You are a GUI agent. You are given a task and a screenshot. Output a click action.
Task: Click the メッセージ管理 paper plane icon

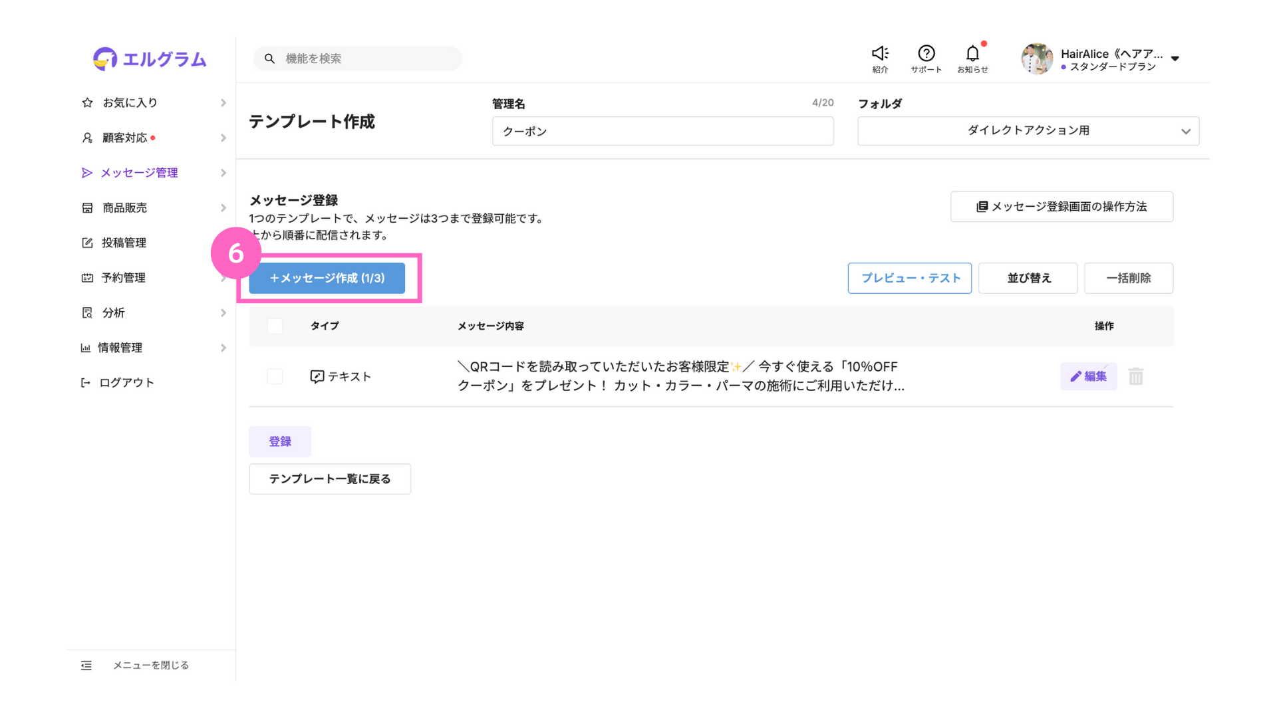pyautogui.click(x=86, y=173)
